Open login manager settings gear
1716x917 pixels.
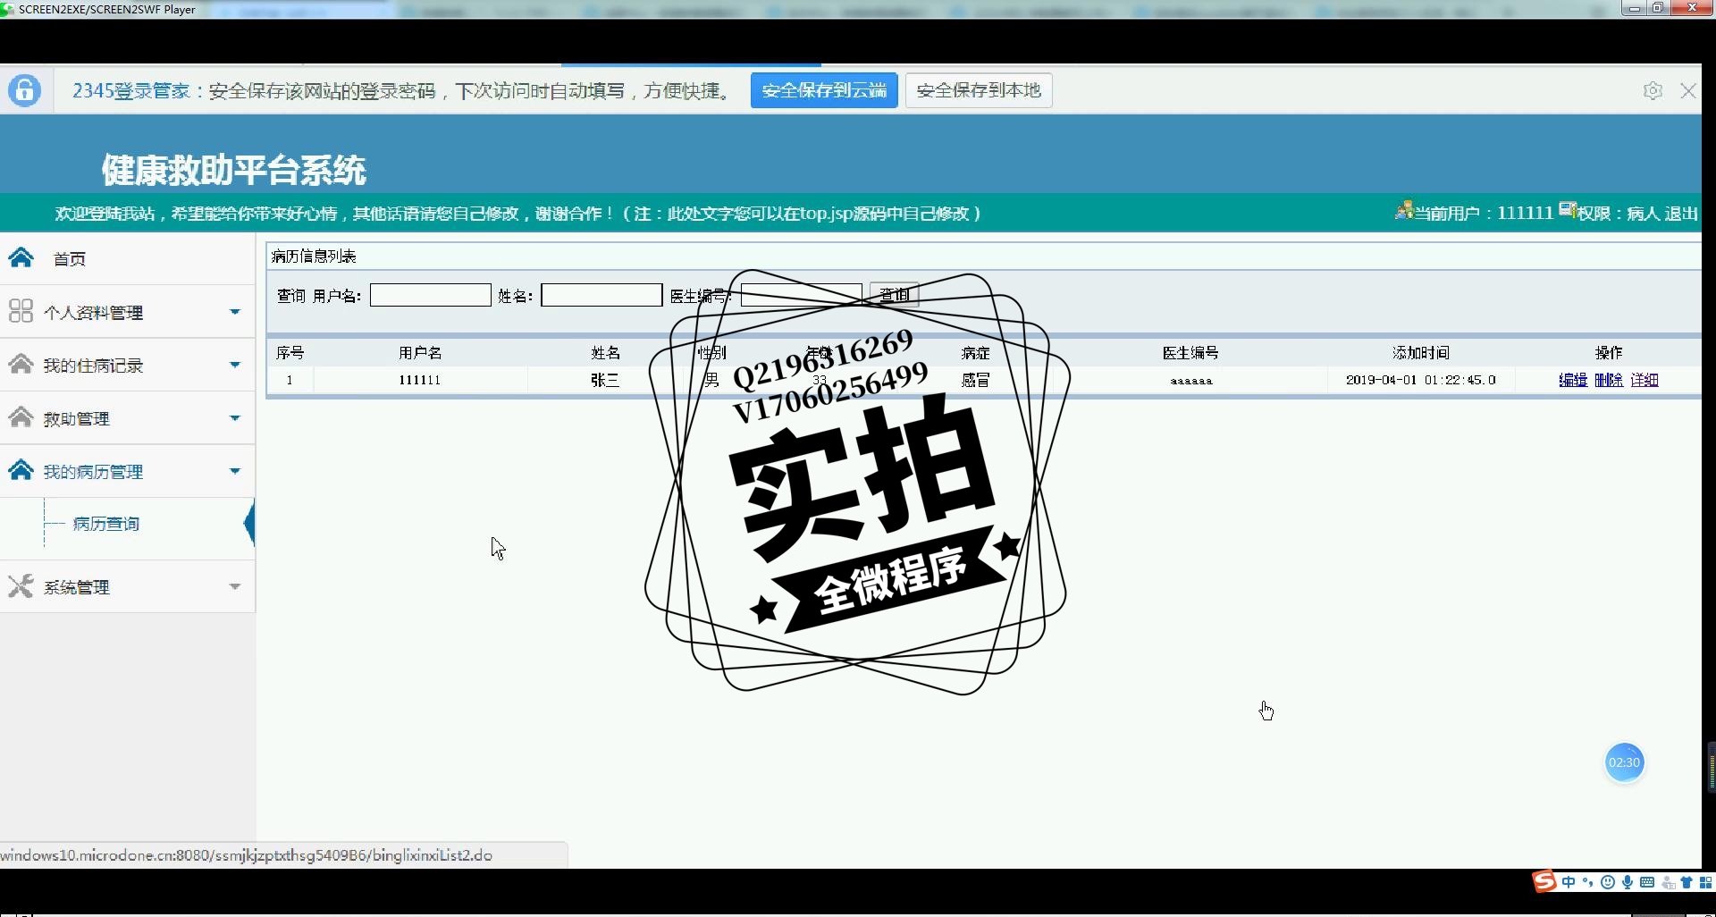pos(1653,91)
